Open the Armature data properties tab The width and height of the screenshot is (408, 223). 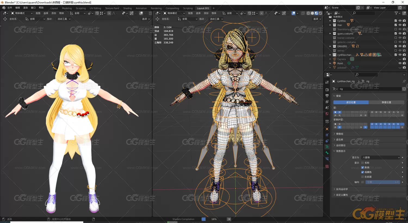[x=327, y=147]
